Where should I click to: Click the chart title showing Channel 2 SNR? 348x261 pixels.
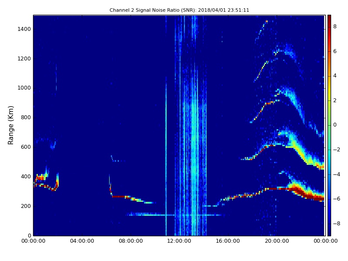(x=179, y=10)
